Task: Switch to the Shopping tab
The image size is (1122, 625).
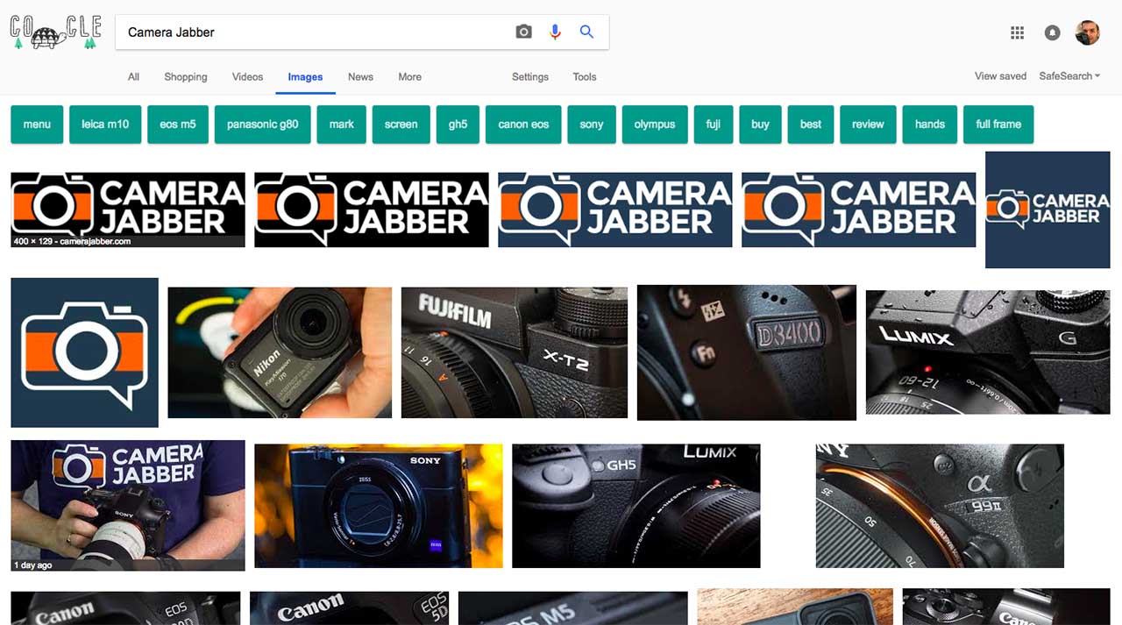Action: click(186, 77)
